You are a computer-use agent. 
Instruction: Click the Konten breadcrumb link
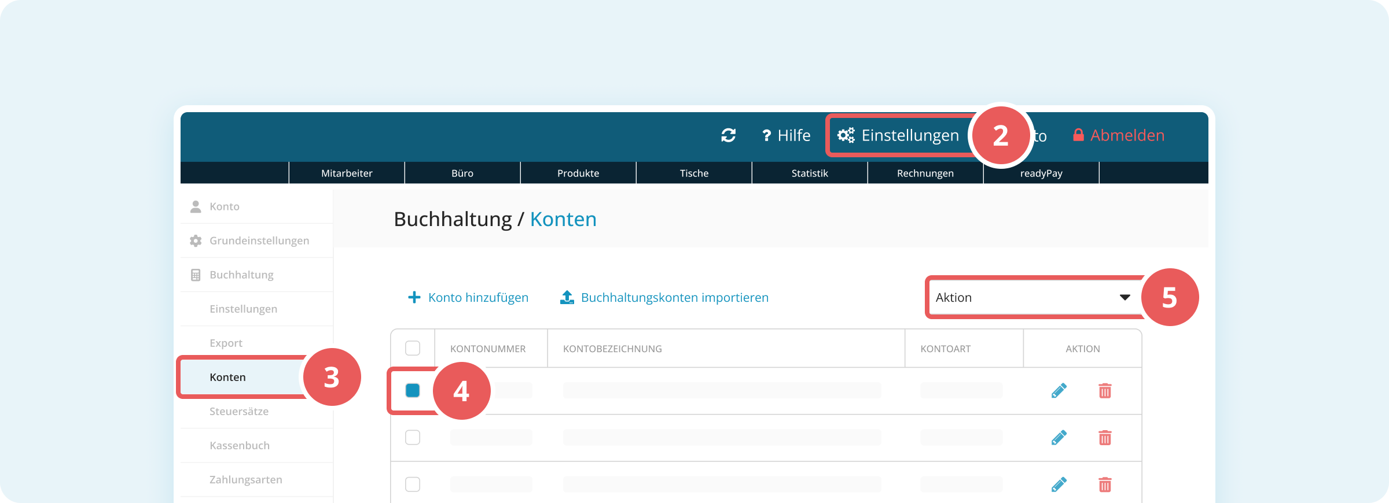(563, 219)
